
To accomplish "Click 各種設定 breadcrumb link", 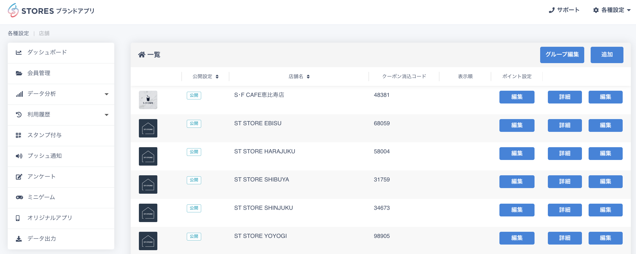I will point(18,33).
